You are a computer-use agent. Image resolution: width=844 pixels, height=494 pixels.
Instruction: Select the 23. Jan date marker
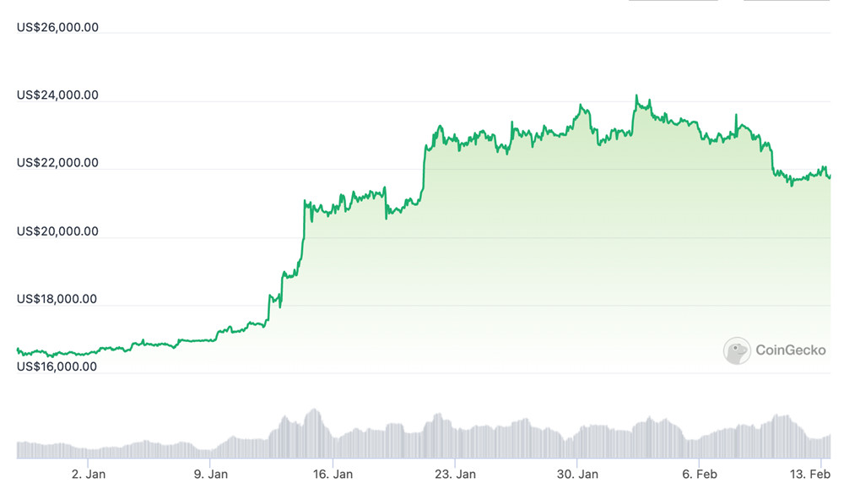point(455,475)
